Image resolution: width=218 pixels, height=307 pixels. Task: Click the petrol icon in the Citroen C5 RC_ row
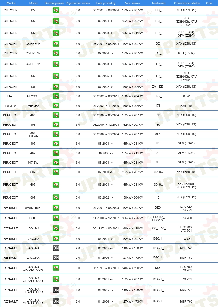point(56,21)
